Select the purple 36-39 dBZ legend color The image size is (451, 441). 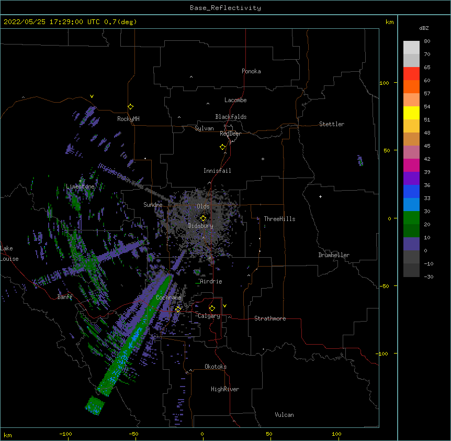(x=411, y=179)
